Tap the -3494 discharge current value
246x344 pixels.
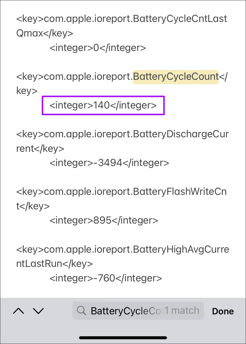[x=109, y=163]
